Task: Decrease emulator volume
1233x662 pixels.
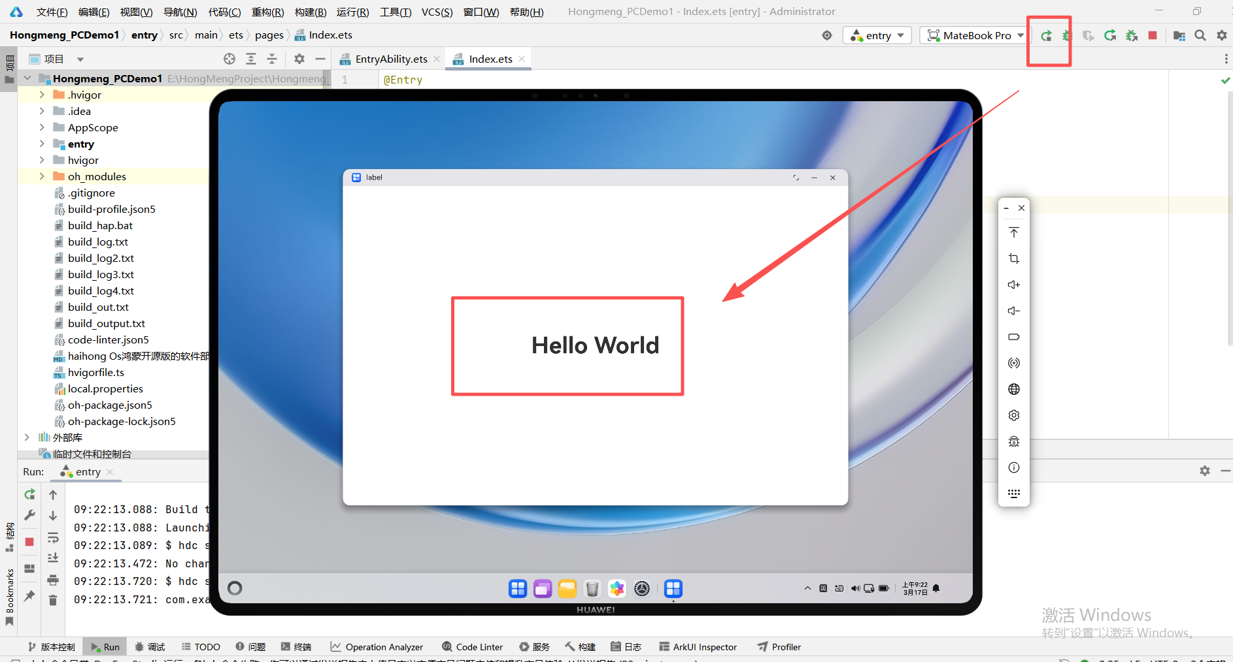Action: click(1014, 311)
